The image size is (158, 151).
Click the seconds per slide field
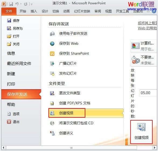148,93
